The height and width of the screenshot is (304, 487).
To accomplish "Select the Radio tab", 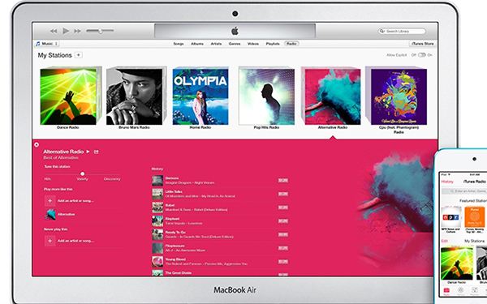I will click(x=291, y=44).
